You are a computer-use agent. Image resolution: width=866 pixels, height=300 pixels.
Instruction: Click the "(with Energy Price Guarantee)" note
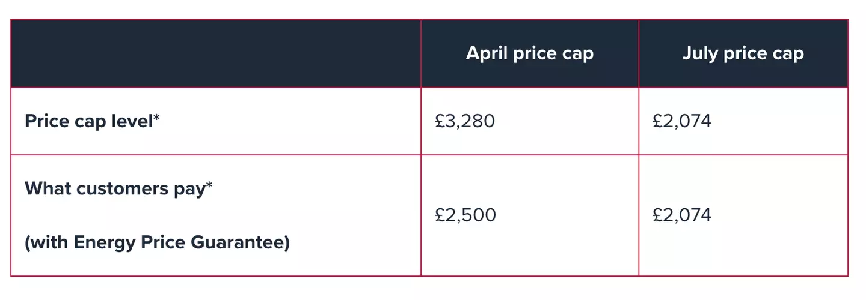157,243
